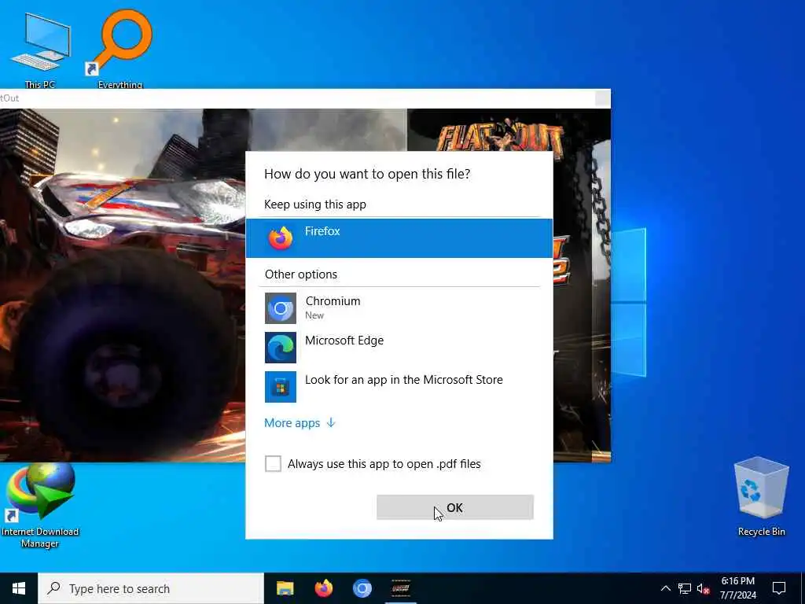Launch Chromium from the taskbar
The image size is (805, 604).
point(362,588)
